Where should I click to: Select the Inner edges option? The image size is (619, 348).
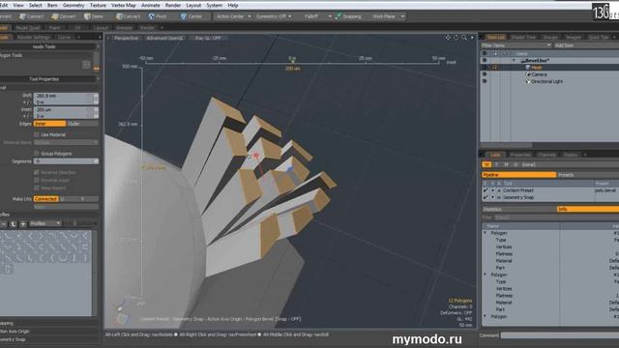[49, 124]
